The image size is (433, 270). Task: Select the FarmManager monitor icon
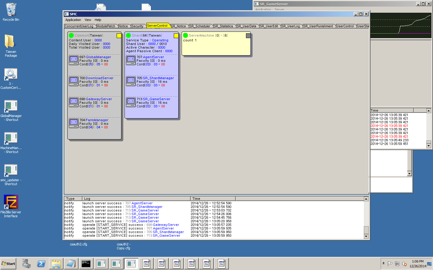coord(74,123)
